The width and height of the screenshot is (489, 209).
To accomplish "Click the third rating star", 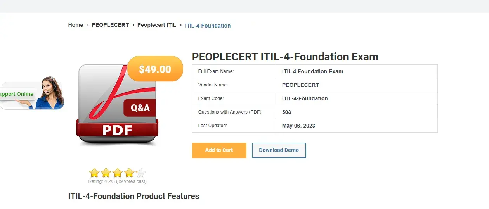I will (x=118, y=173).
